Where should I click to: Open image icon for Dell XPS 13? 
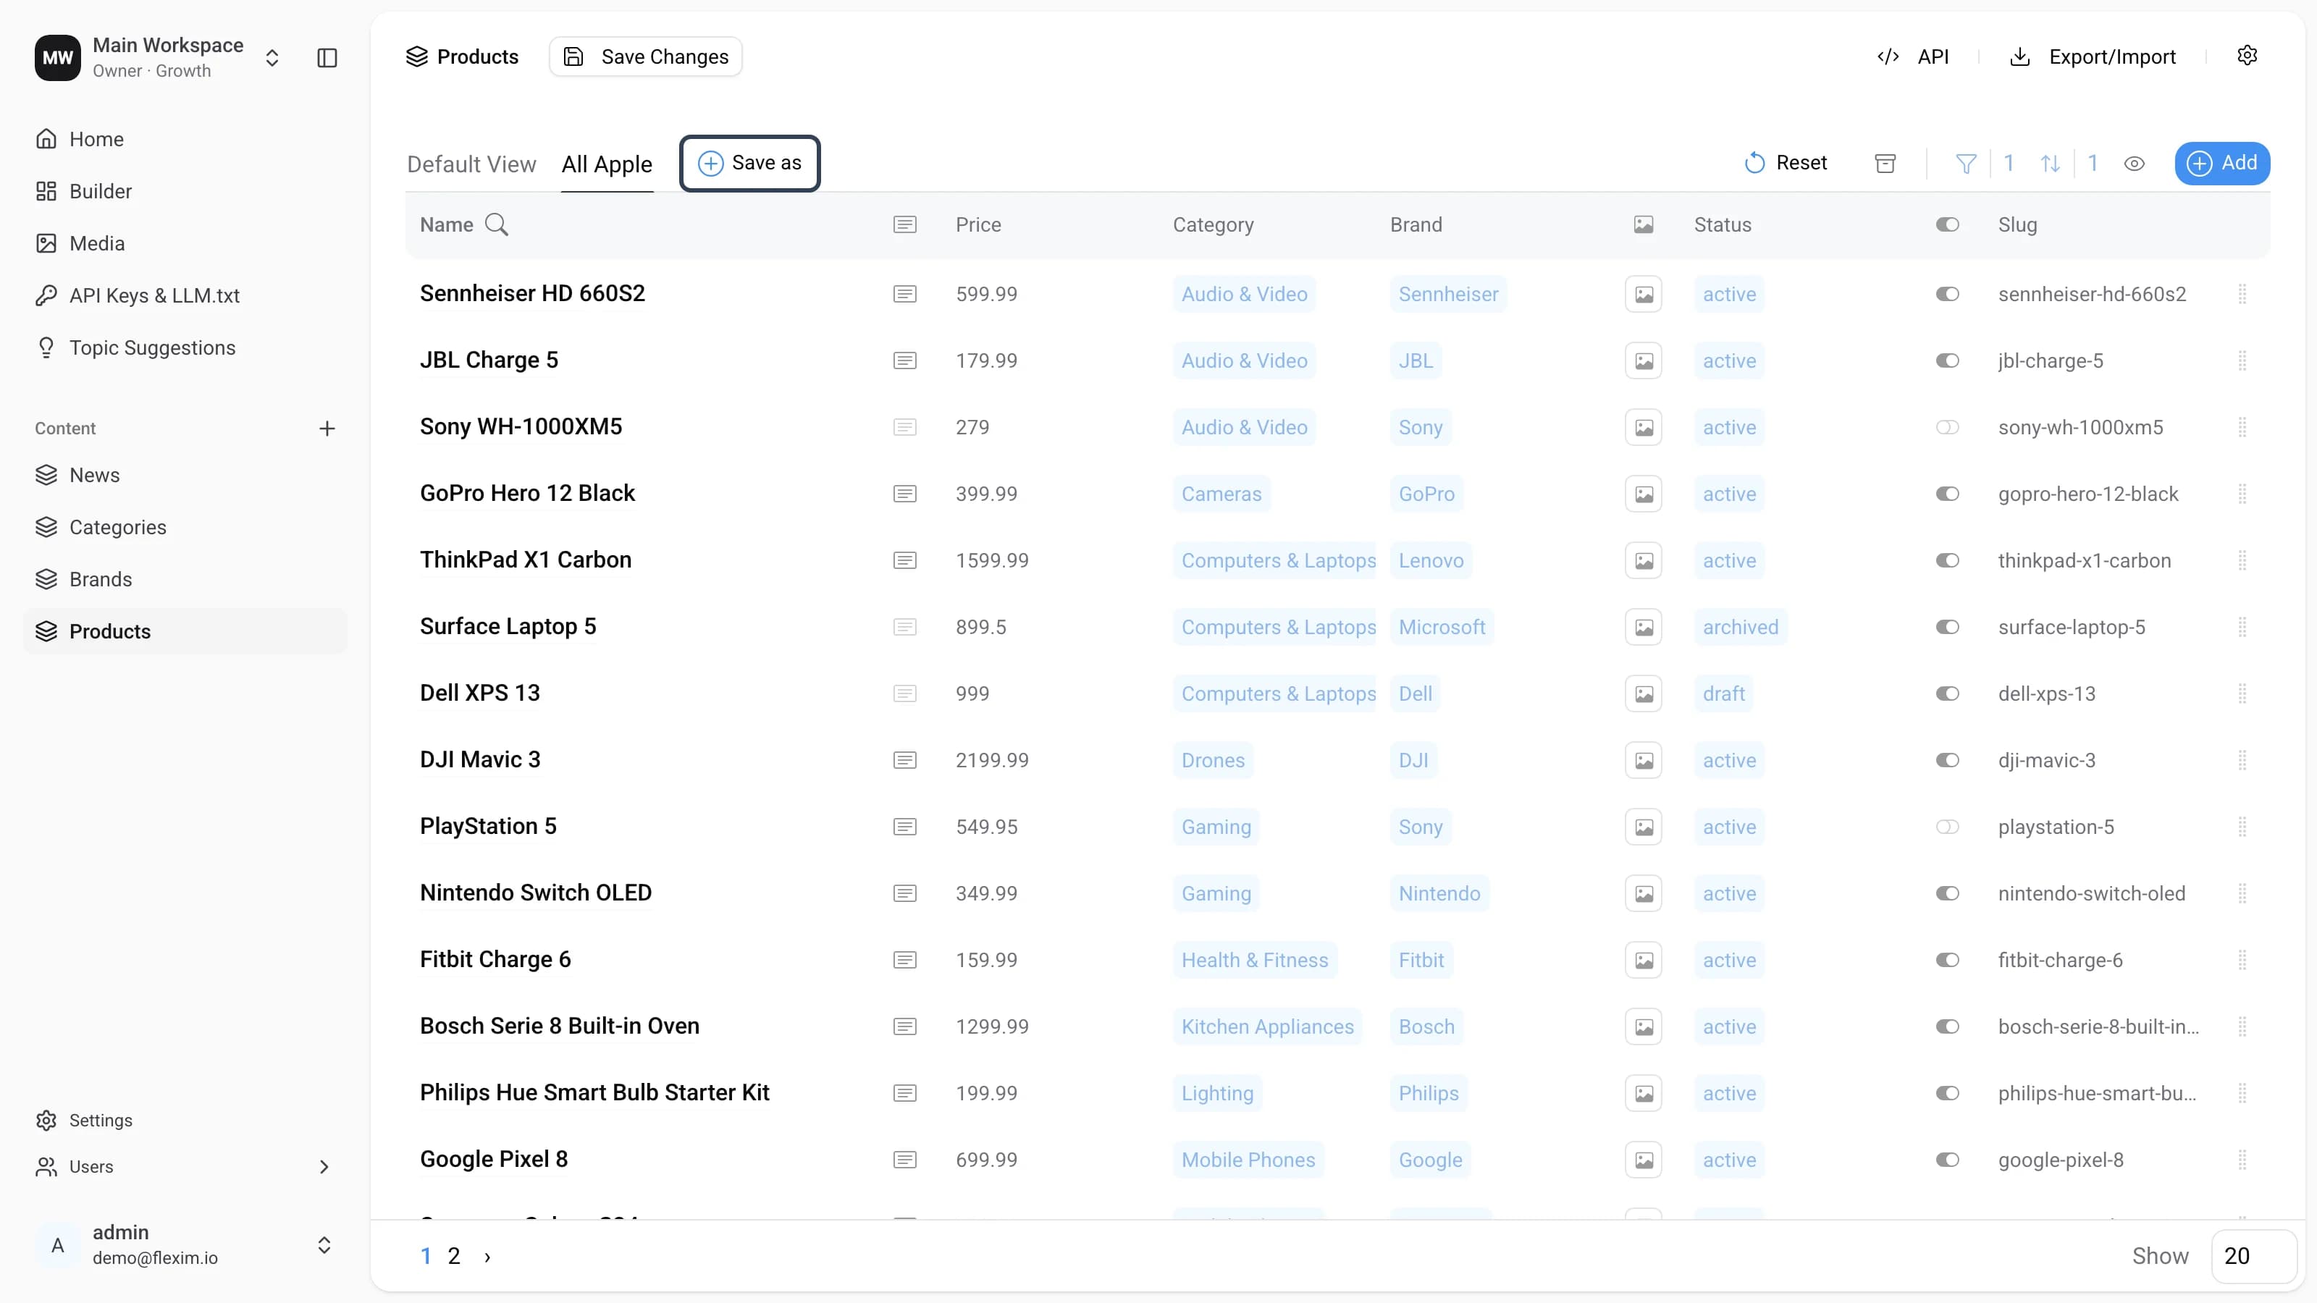[x=1644, y=693]
